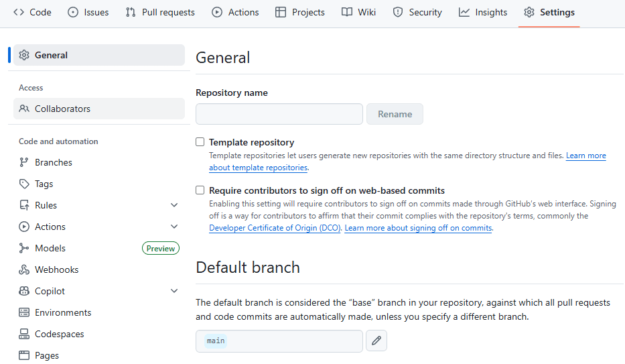Open the Wiki tab
The height and width of the screenshot is (364, 625).
(x=359, y=12)
